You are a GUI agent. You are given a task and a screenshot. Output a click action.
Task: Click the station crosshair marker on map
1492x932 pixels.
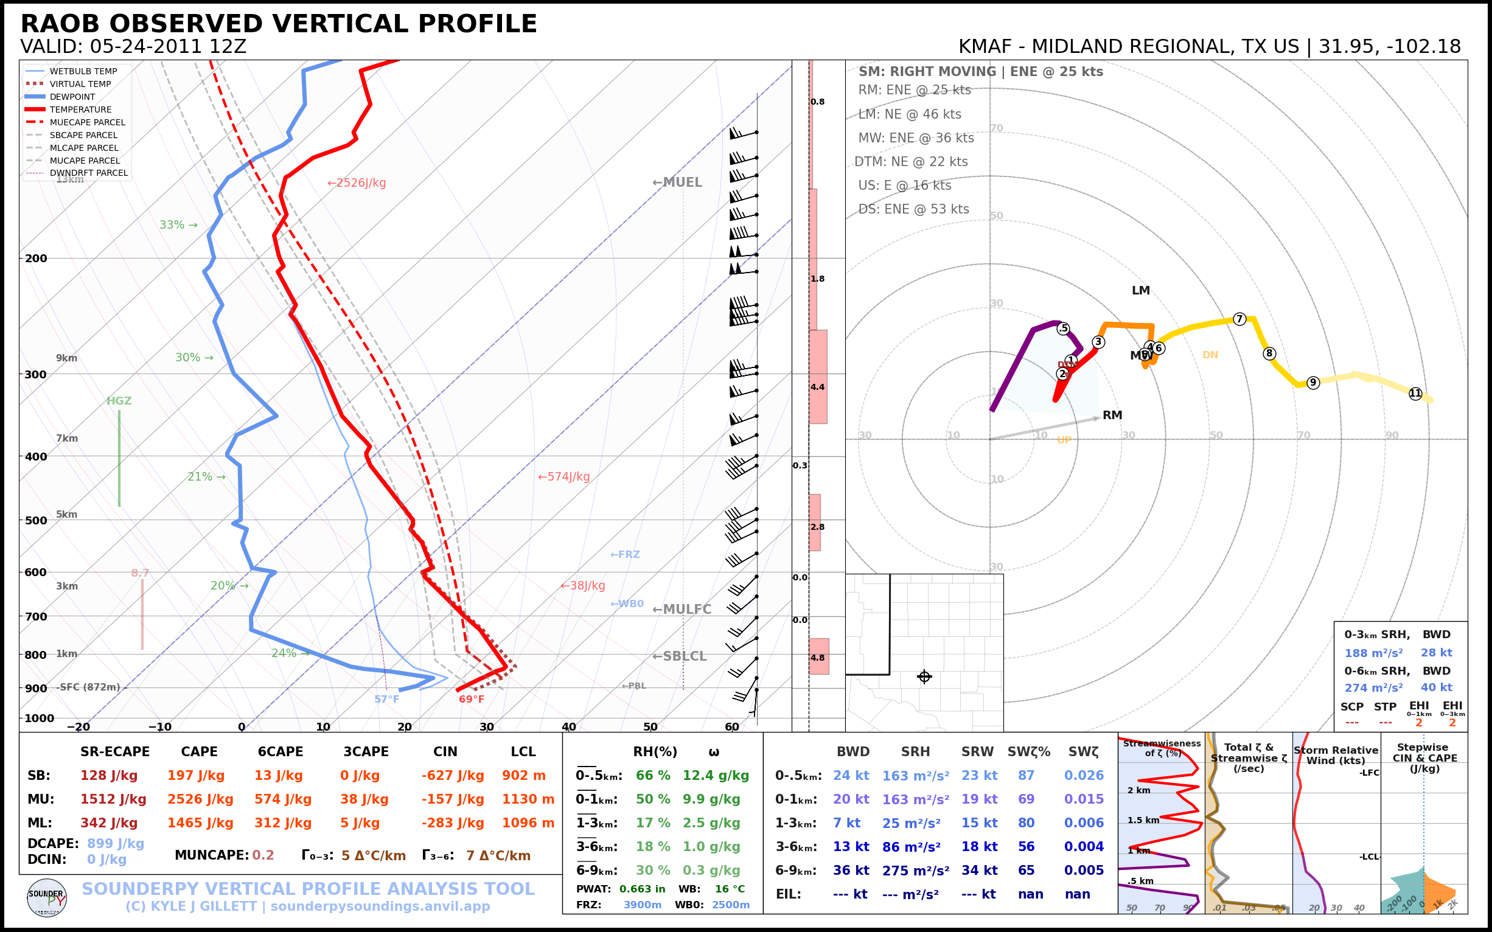point(924,677)
